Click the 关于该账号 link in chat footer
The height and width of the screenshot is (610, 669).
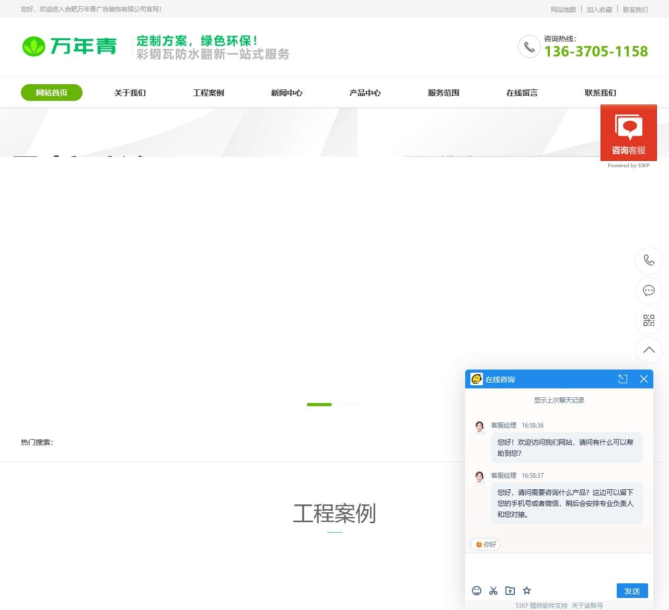point(587,606)
